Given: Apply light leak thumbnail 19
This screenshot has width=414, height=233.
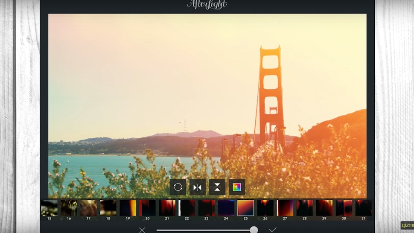Looking at the screenshot, I should click(x=128, y=208).
